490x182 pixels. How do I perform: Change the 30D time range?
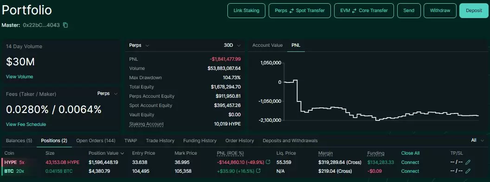[232, 45]
